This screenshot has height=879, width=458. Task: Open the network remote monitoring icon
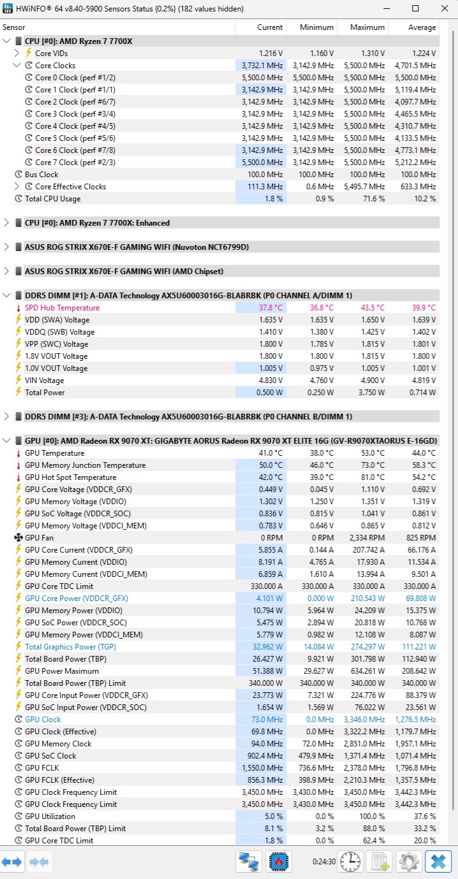[x=248, y=862]
